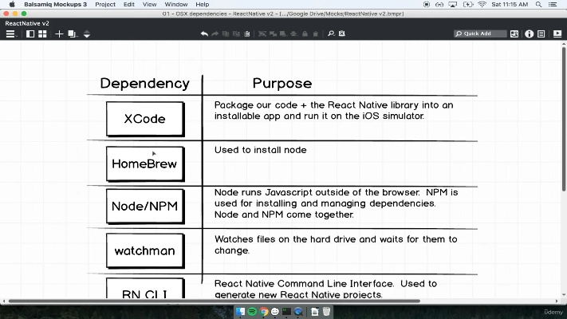Click the Quick Add search field
Screen dimensions: 567x319
(480, 34)
